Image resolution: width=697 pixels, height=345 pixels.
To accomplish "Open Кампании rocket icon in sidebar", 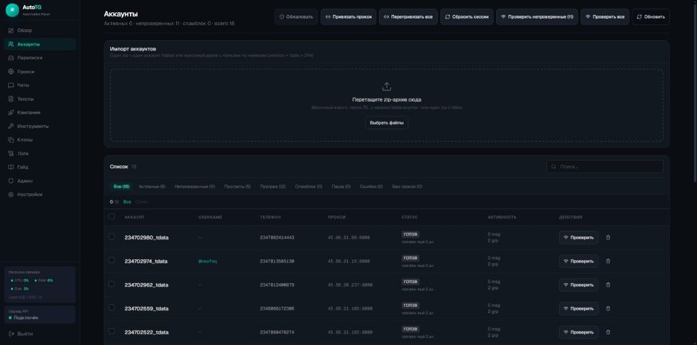I will [11, 112].
